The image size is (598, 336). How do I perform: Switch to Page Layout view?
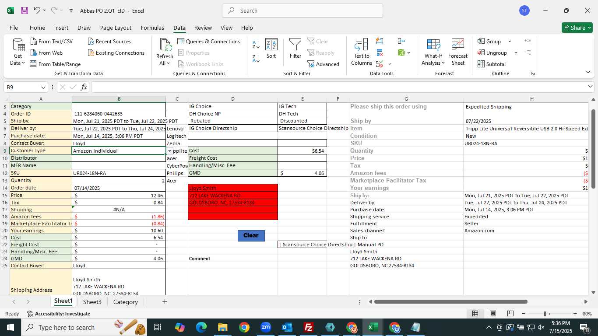click(x=492, y=314)
